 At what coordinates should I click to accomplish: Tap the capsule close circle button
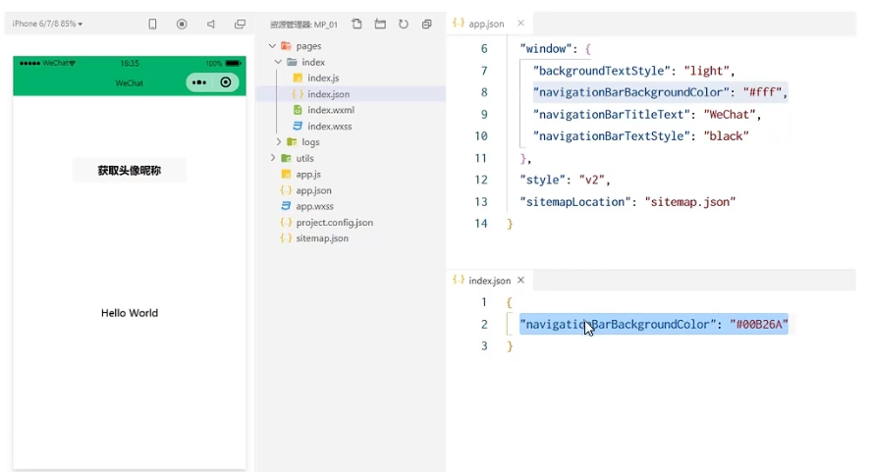pyautogui.click(x=227, y=82)
